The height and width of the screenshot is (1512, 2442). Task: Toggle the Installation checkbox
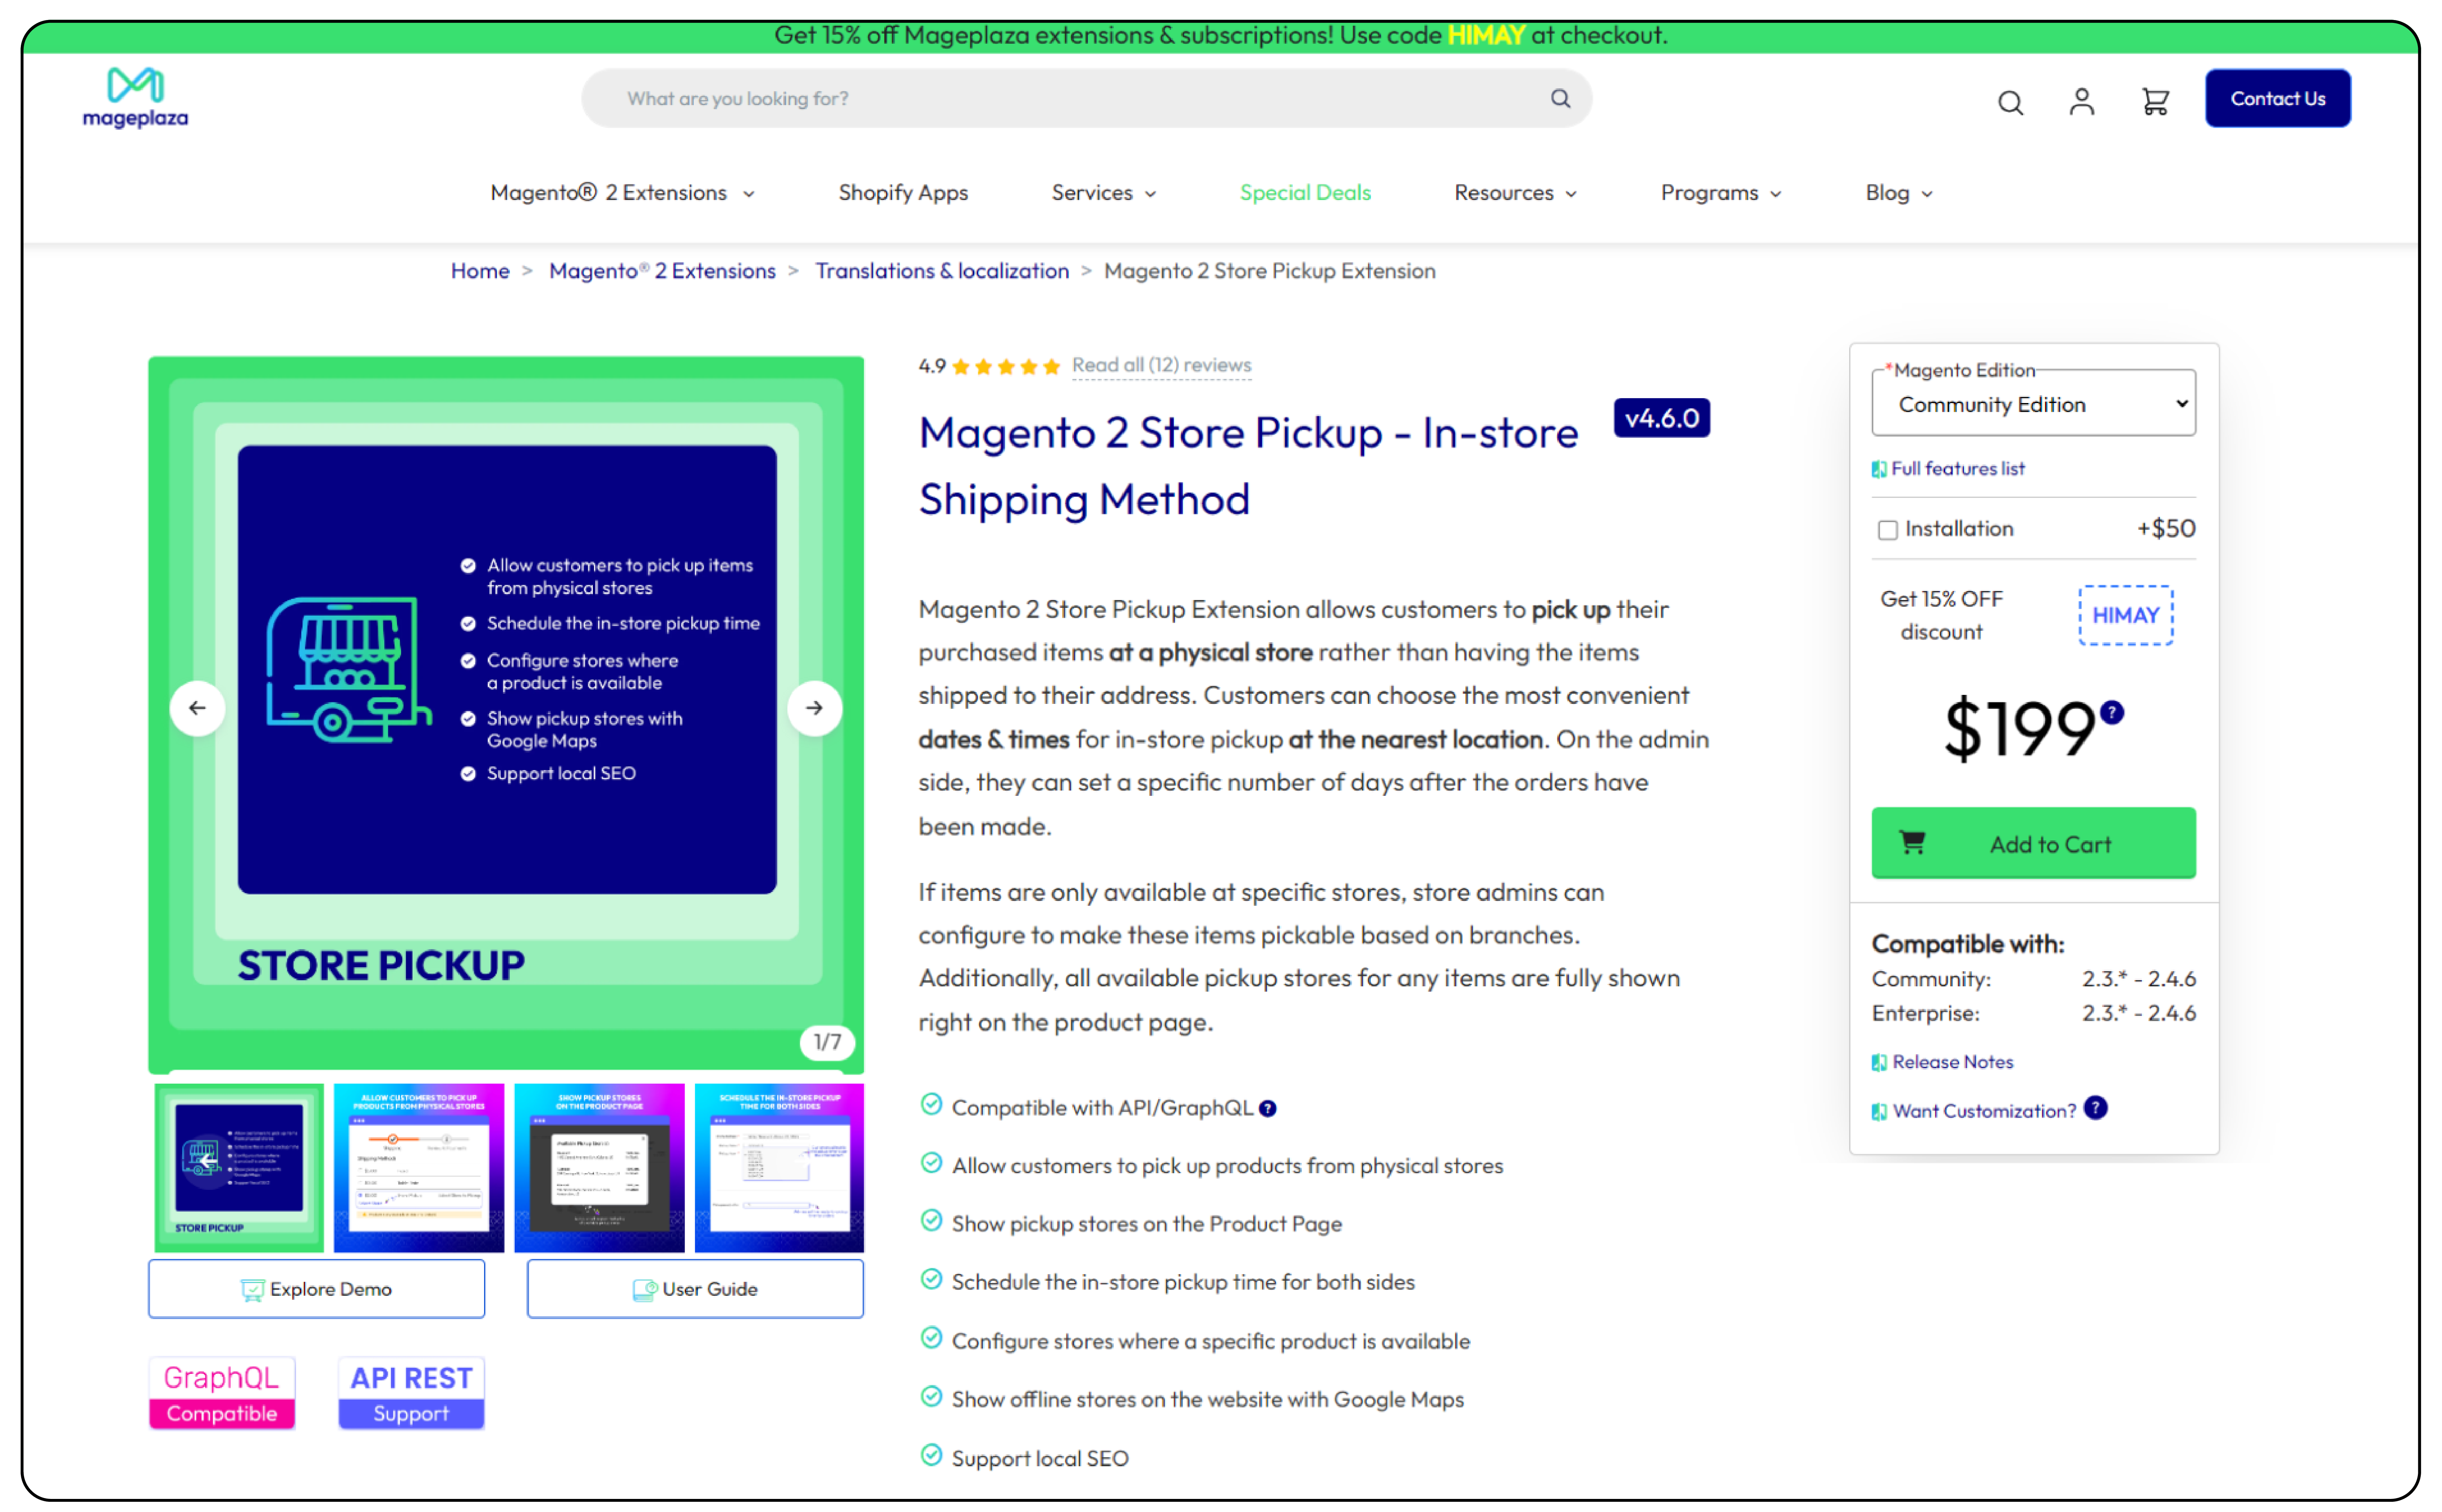1887,530
